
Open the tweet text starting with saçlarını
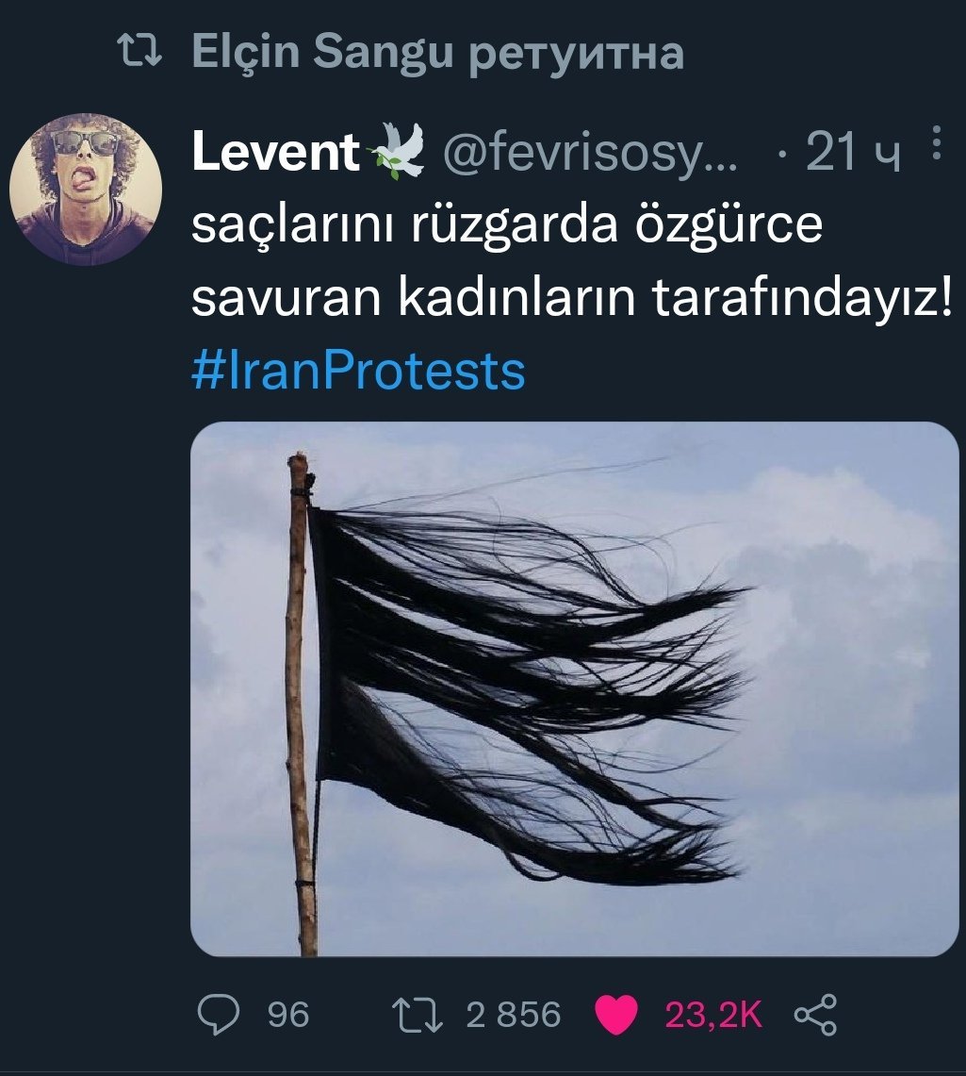572,261
